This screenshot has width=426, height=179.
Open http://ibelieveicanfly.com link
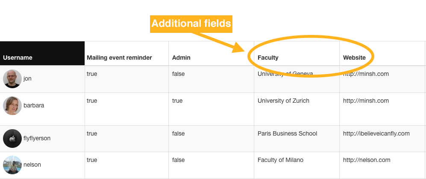[x=376, y=133]
